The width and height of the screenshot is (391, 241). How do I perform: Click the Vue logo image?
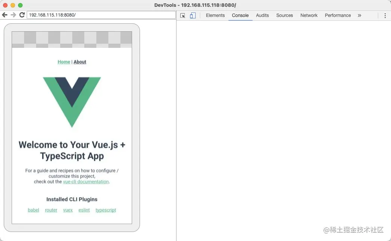(72, 102)
